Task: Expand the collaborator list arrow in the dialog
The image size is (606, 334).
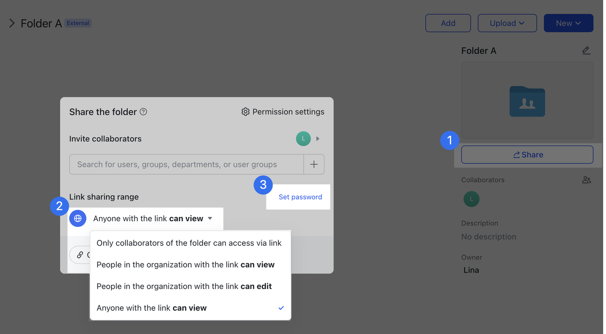Action: (x=318, y=138)
